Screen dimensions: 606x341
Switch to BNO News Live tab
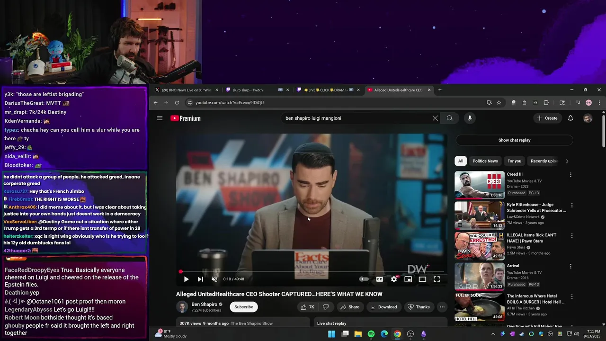186,90
